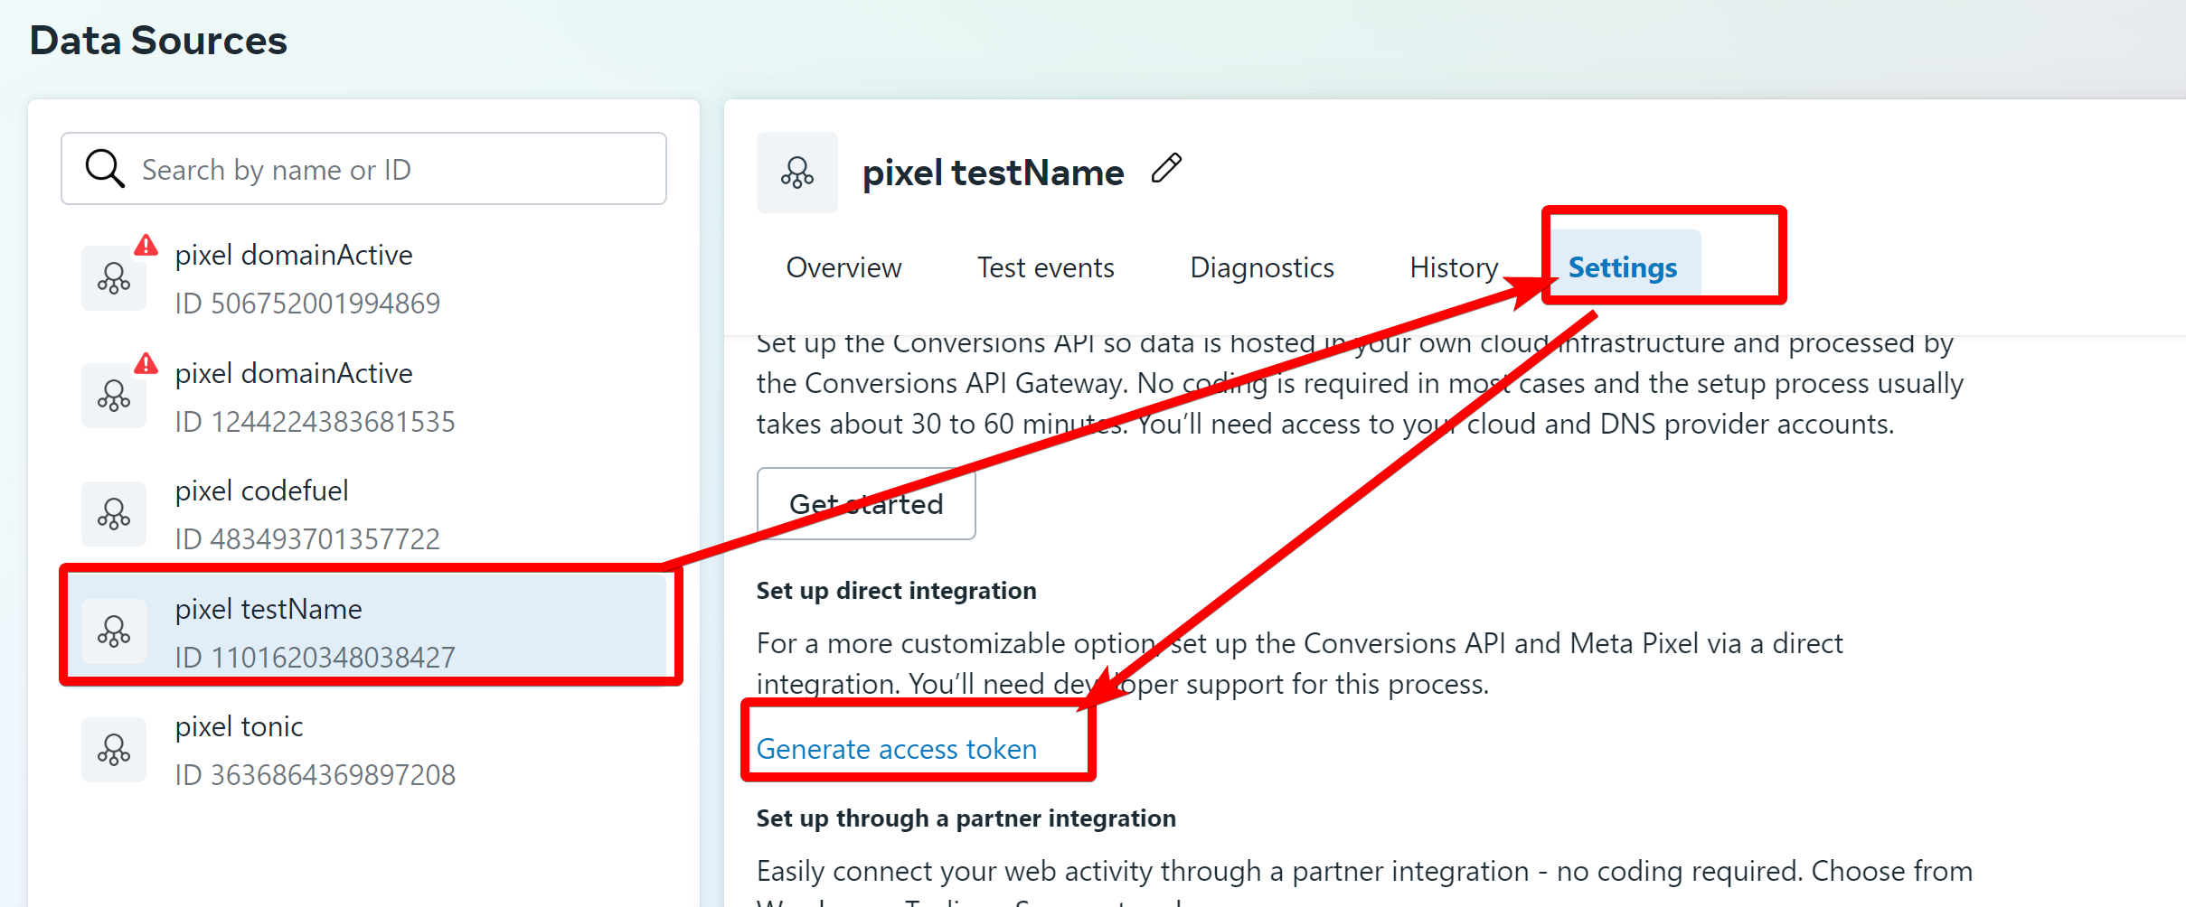Click the Generate access token link
The image size is (2186, 907).
897,749
